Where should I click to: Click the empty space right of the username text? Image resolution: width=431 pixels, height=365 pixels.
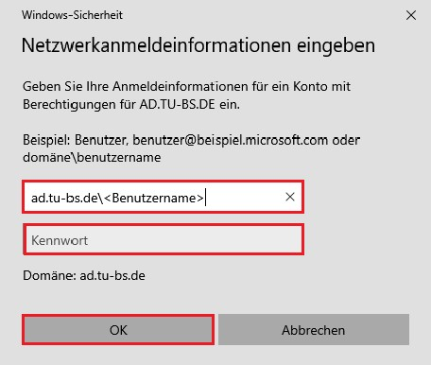tap(244, 198)
